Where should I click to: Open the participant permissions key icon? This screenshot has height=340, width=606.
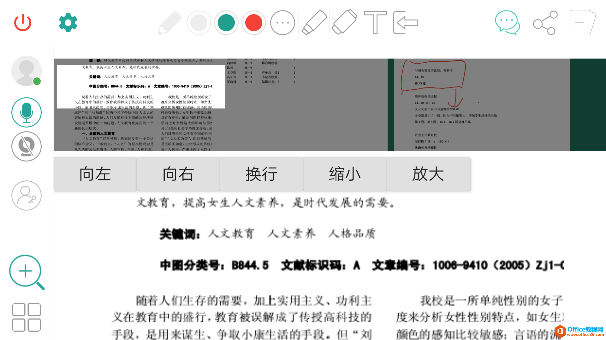tap(27, 195)
